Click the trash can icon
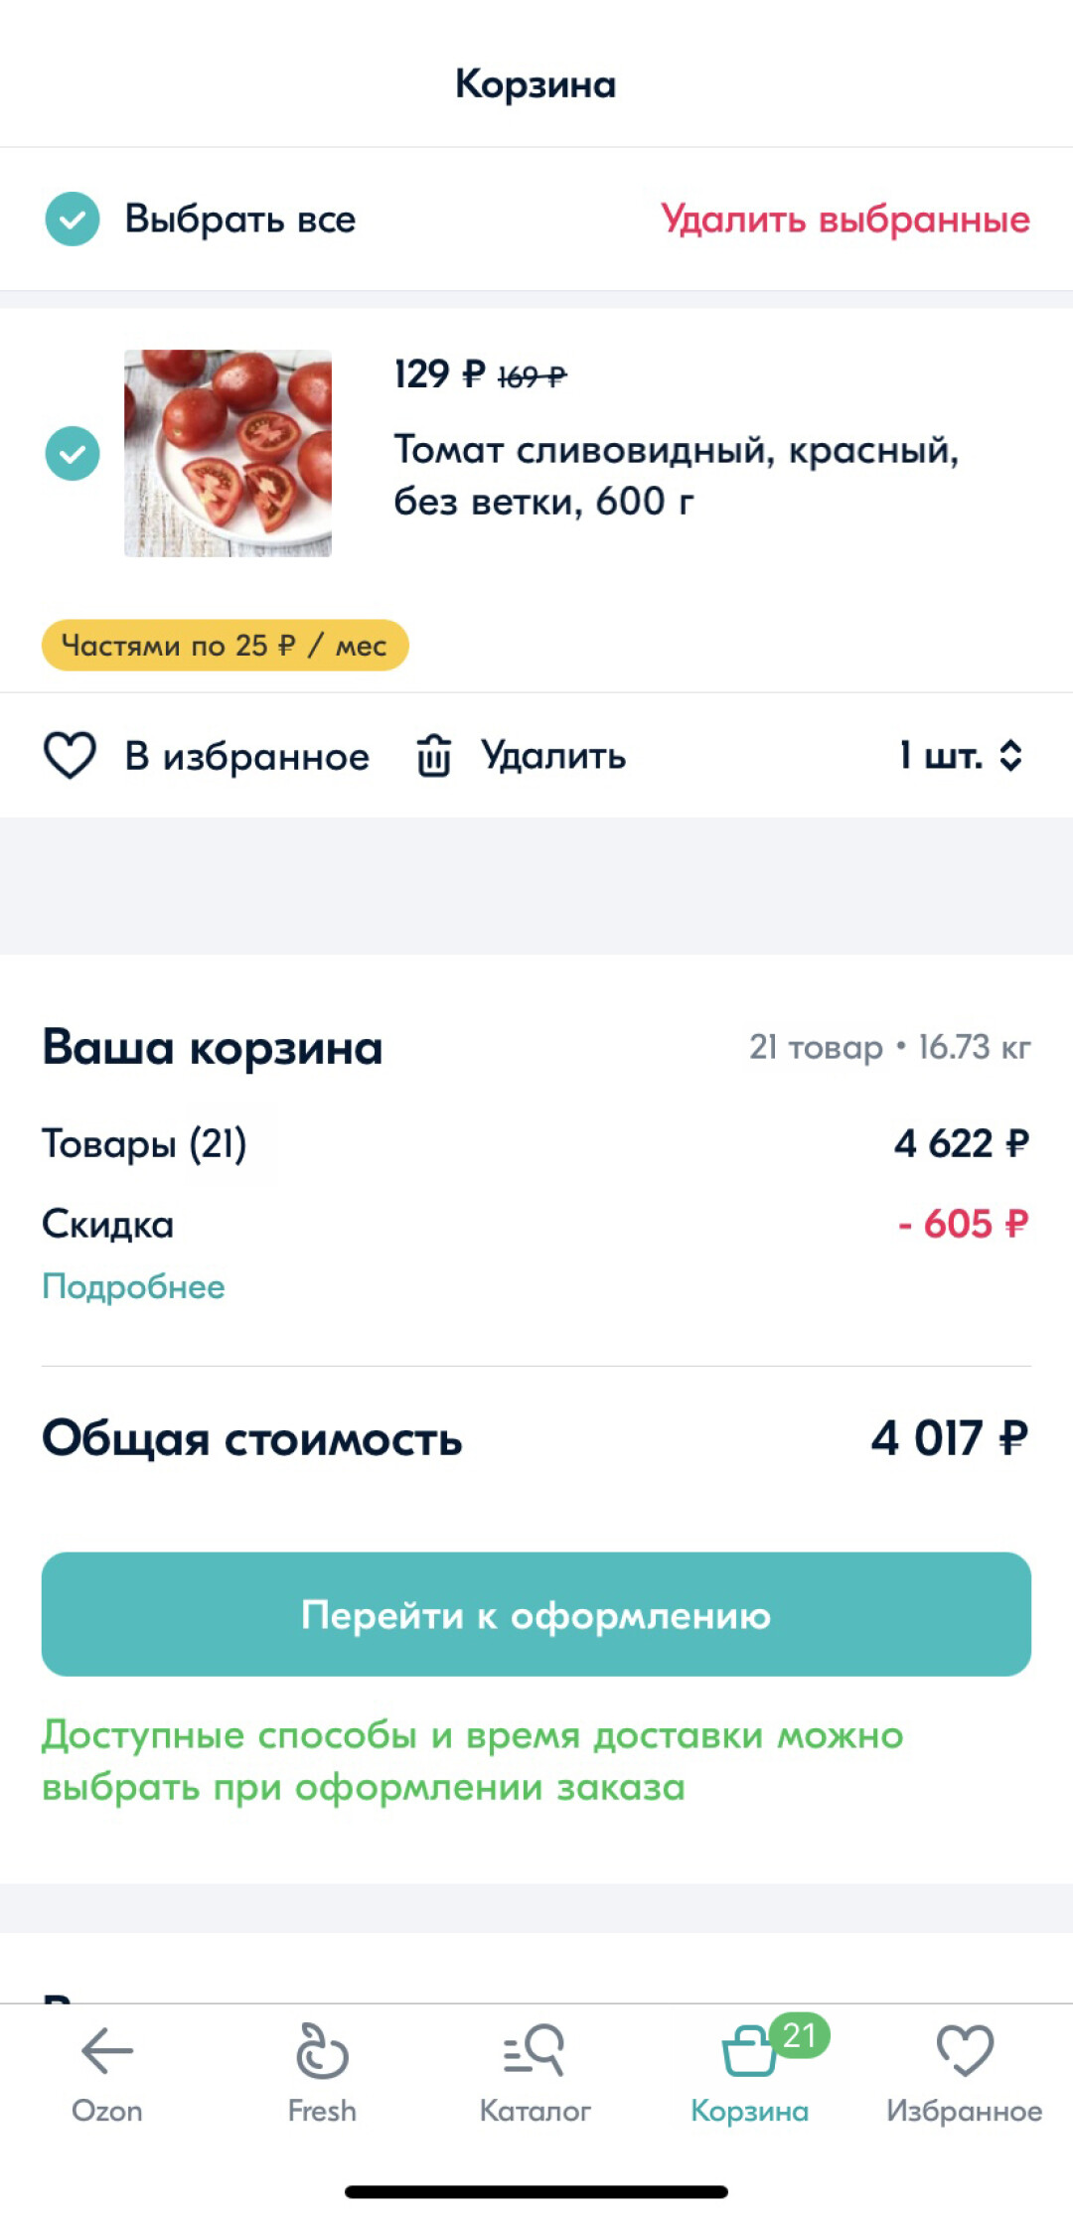The height and width of the screenshot is (2218, 1073). [433, 756]
